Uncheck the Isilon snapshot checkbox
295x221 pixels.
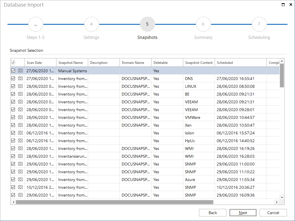click(x=13, y=133)
